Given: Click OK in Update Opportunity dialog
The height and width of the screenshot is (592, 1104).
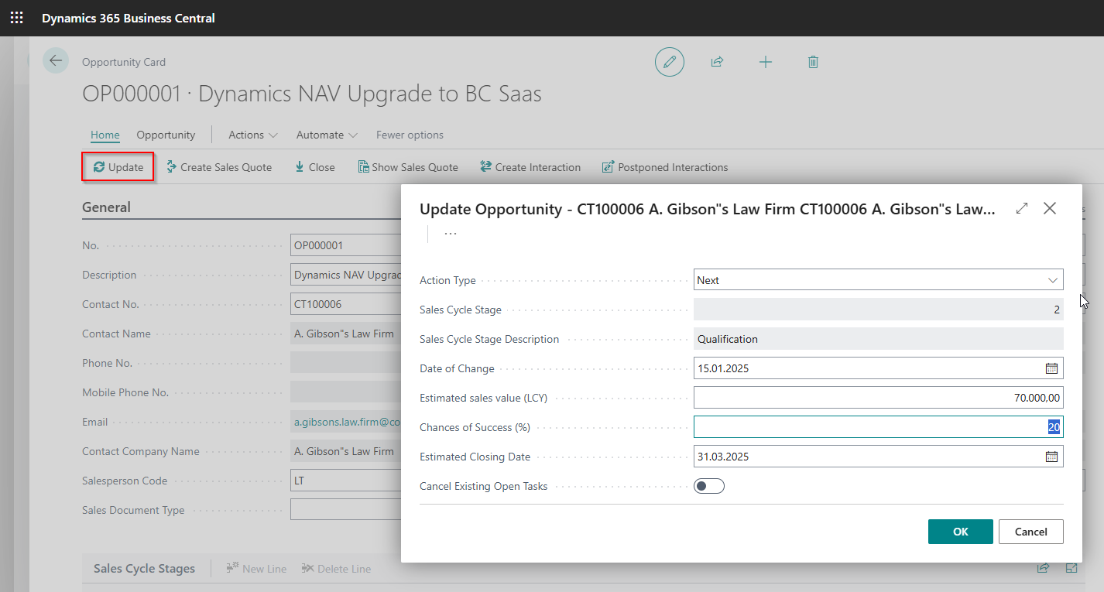Looking at the screenshot, I should click(x=960, y=532).
